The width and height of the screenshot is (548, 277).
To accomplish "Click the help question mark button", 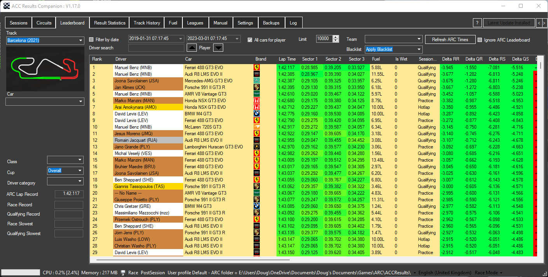I will (477, 23).
